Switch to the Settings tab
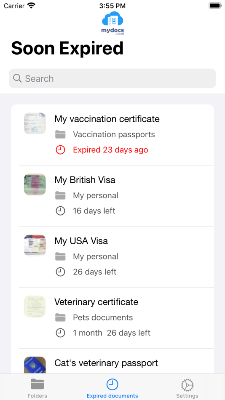This screenshot has height=400, width=225. [187, 388]
